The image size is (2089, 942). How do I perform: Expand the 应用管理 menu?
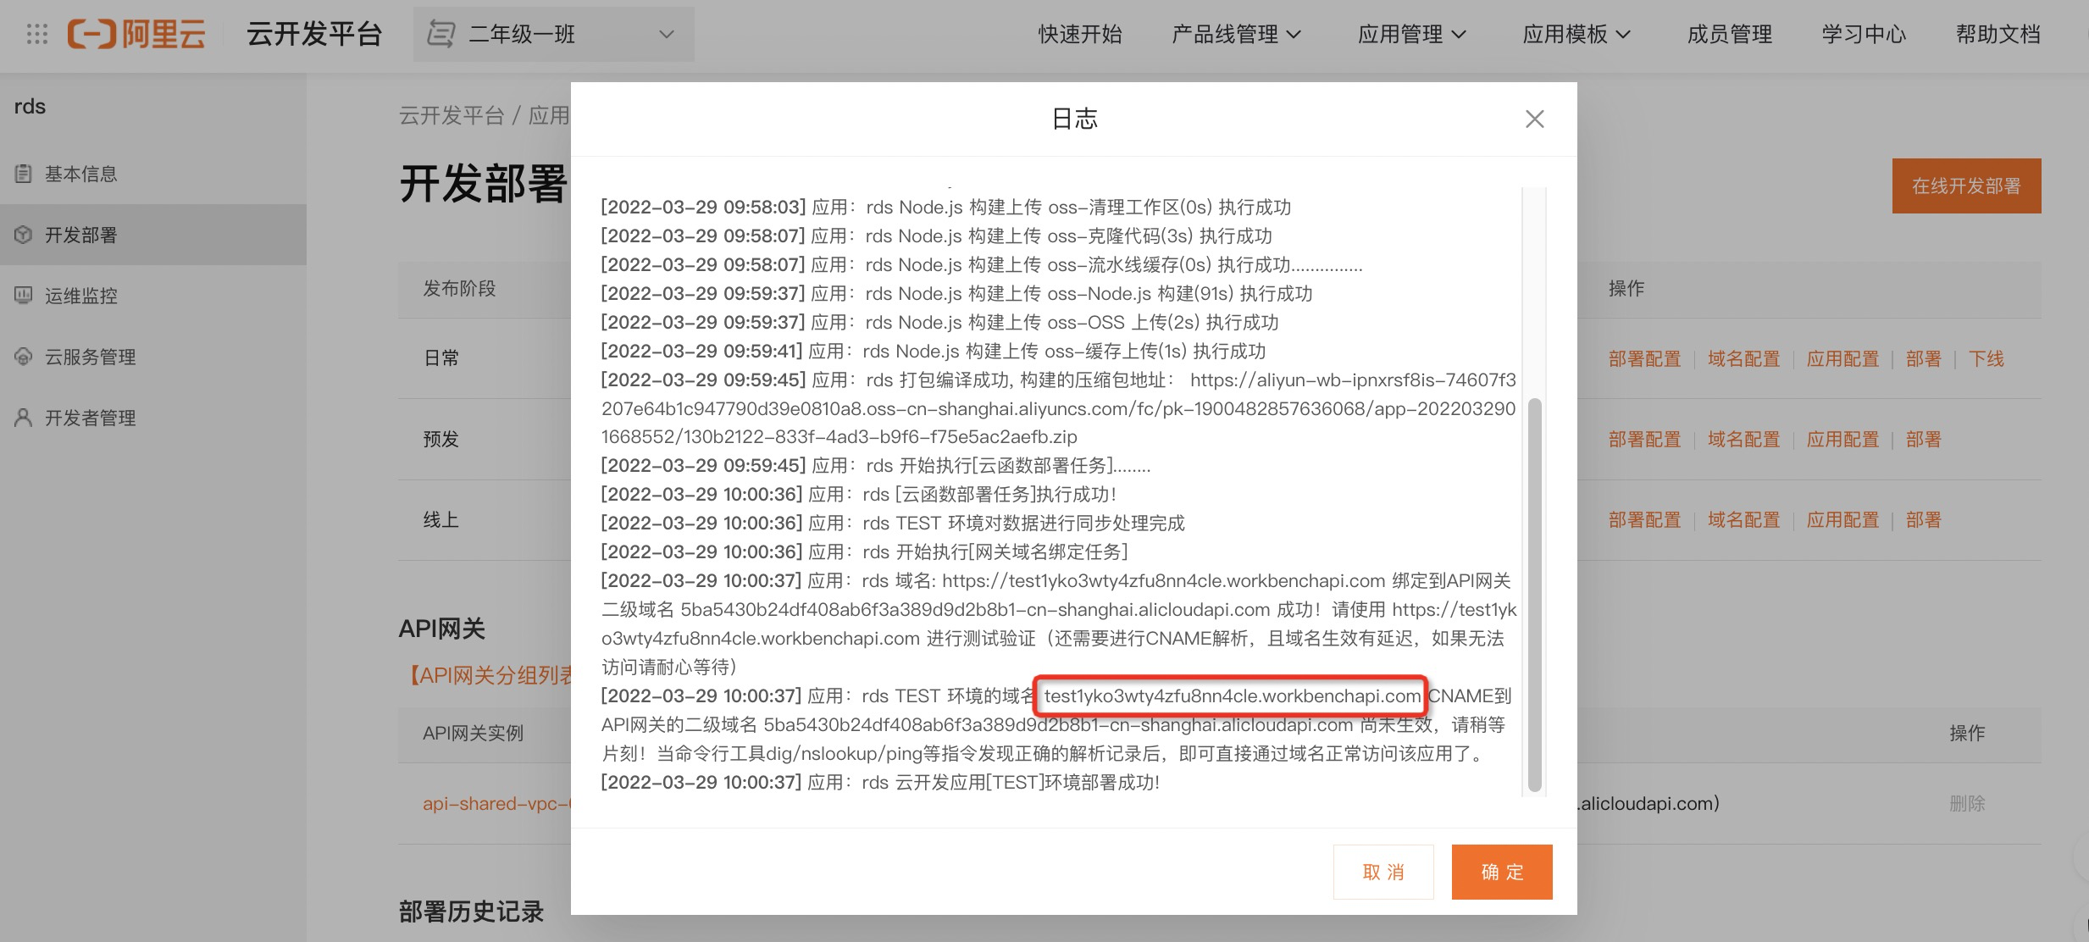(1411, 35)
